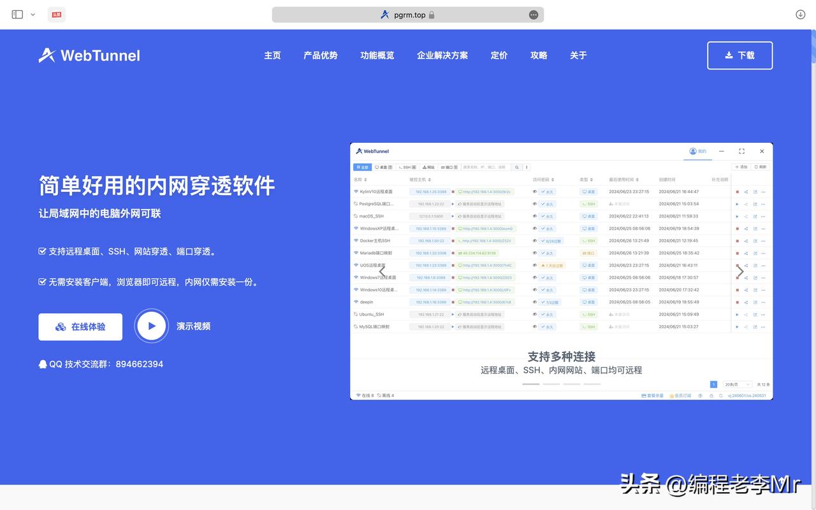Open 企业解决方案 navigation item
The width and height of the screenshot is (816, 510).
coord(442,55)
